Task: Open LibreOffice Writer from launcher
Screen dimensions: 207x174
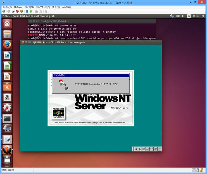Action: point(7,55)
